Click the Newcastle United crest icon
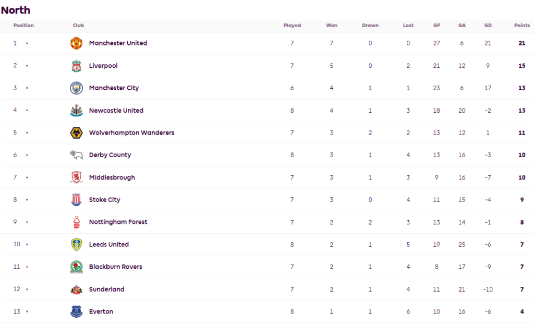534x323 pixels. click(76, 111)
